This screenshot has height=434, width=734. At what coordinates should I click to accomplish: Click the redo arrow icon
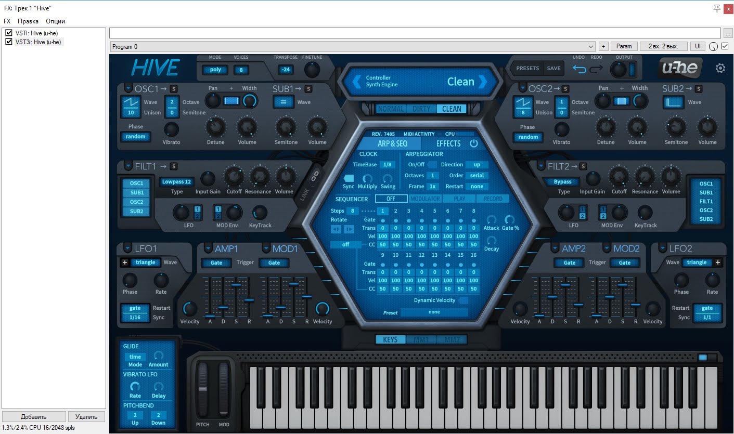[596, 68]
